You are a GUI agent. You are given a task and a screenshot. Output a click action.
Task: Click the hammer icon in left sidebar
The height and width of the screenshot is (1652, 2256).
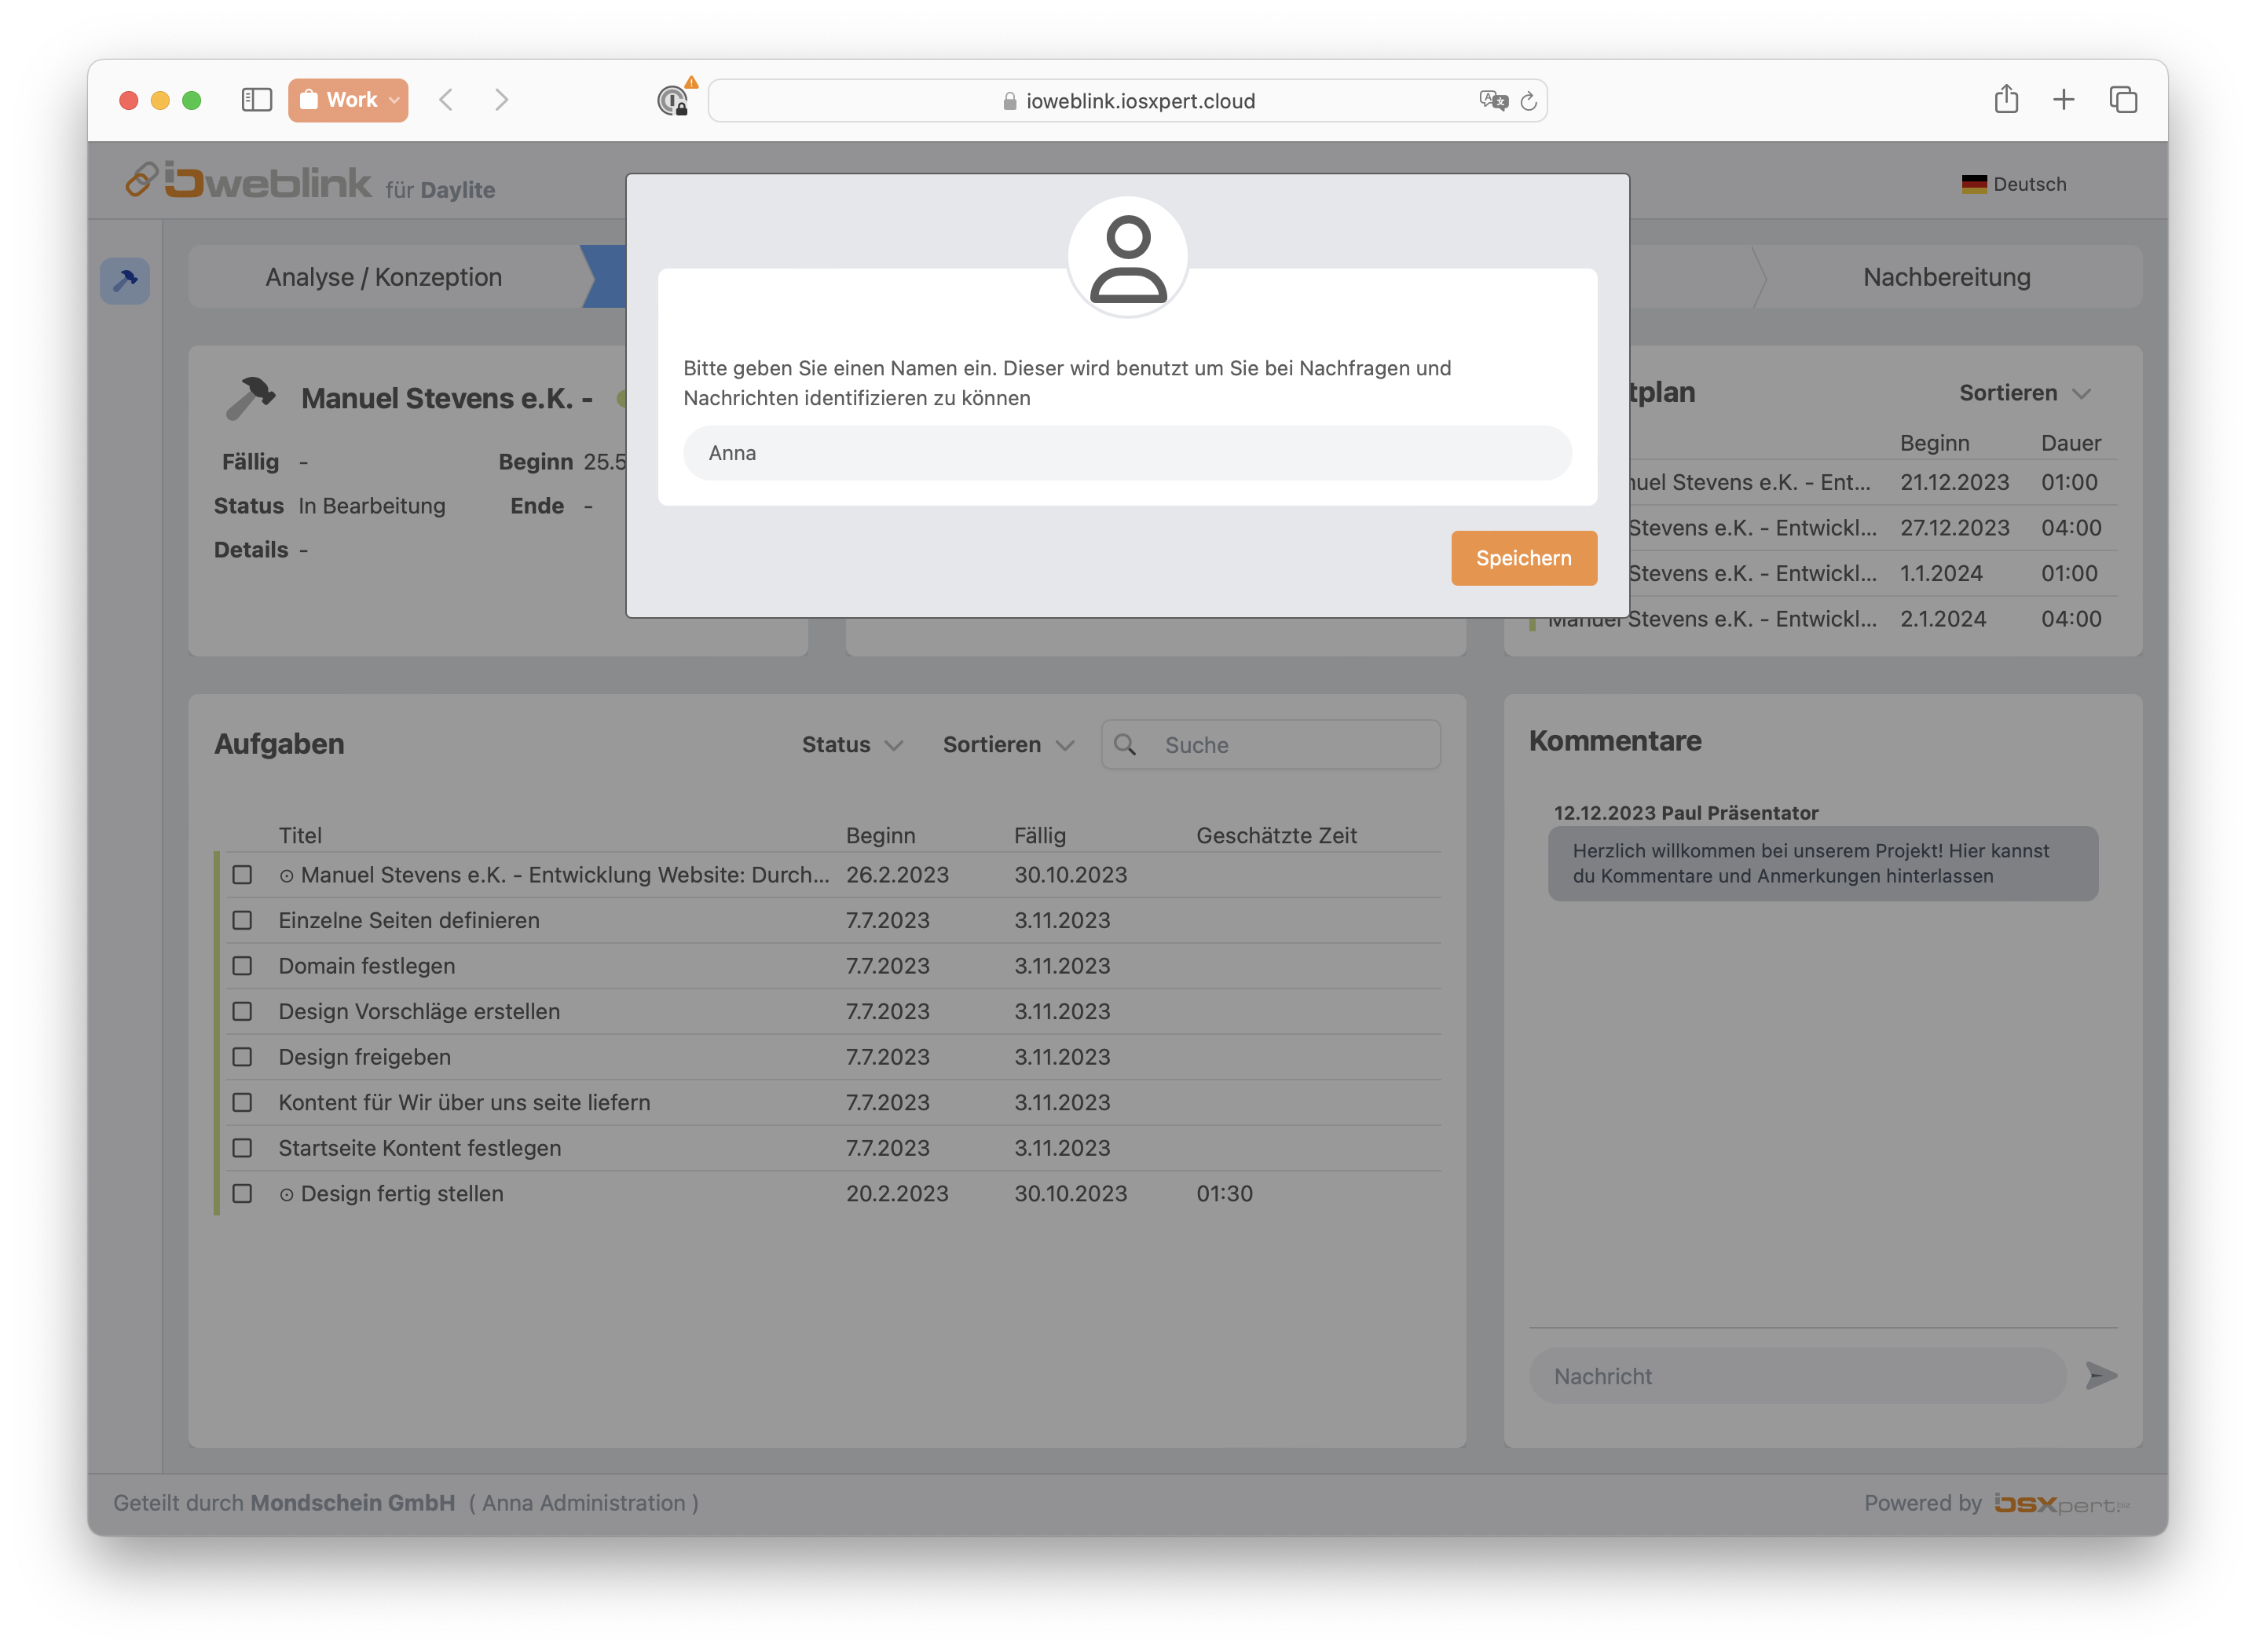pyautogui.click(x=125, y=280)
